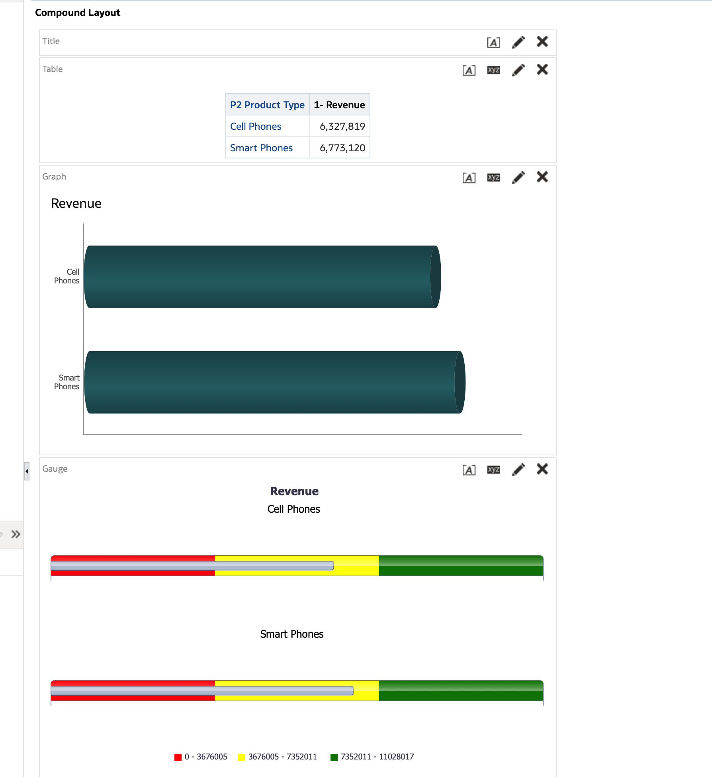Click green legend swatch 7352011 - 11028017
Viewport: 712px width, 777px height.
[x=334, y=757]
